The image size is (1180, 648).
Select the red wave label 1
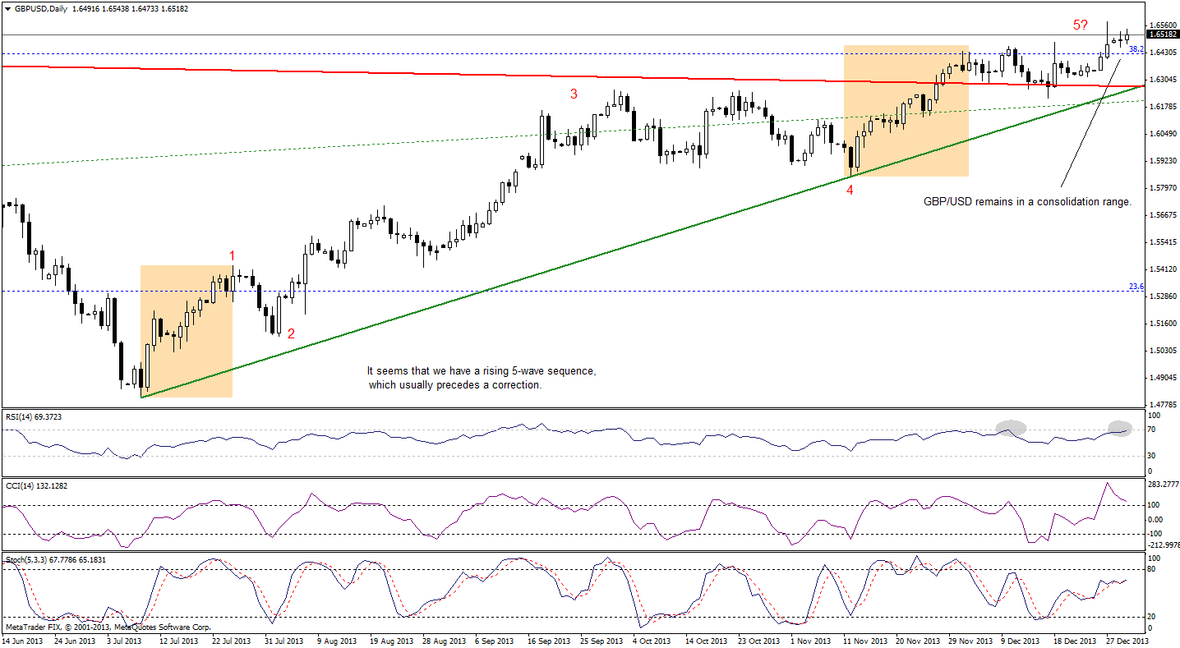(x=233, y=255)
